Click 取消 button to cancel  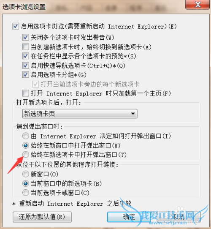[179, 217]
